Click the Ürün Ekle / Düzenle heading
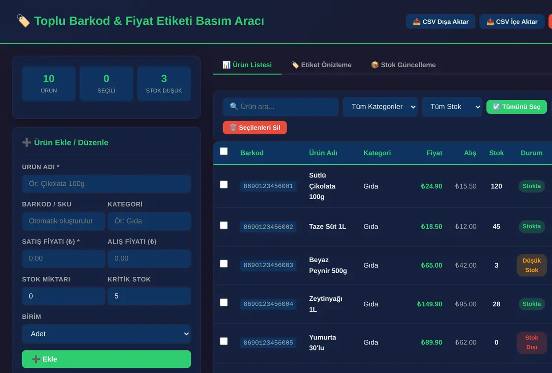Viewport: 552px width, 373px height. pos(65,143)
